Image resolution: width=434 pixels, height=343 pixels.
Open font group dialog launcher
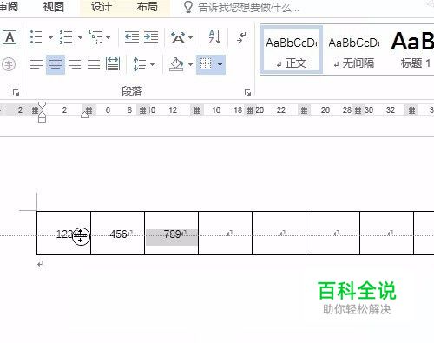click(x=16, y=92)
